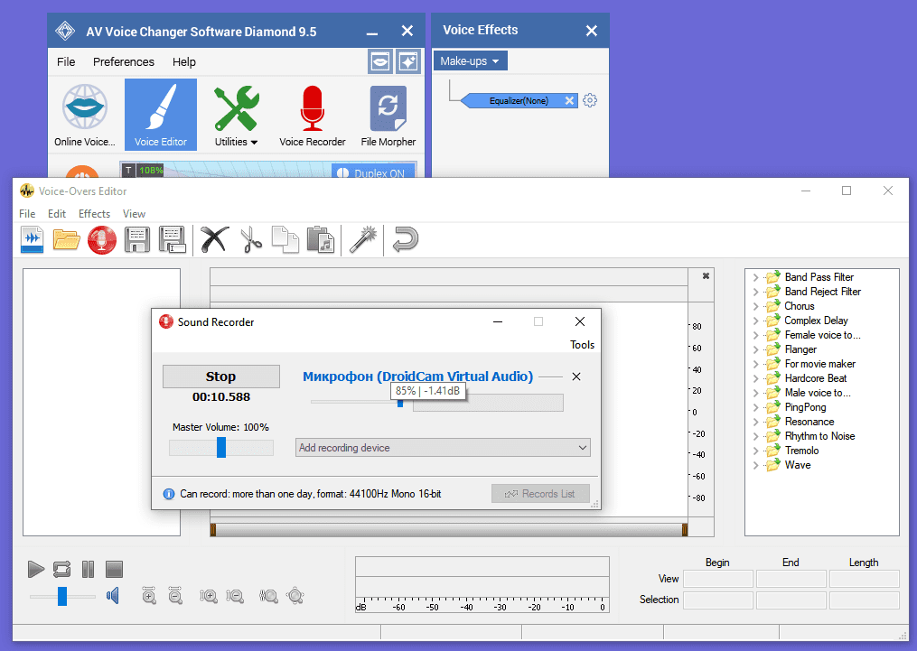Image resolution: width=917 pixels, height=651 pixels.
Task: Select the For movie maker item
Action: [820, 364]
